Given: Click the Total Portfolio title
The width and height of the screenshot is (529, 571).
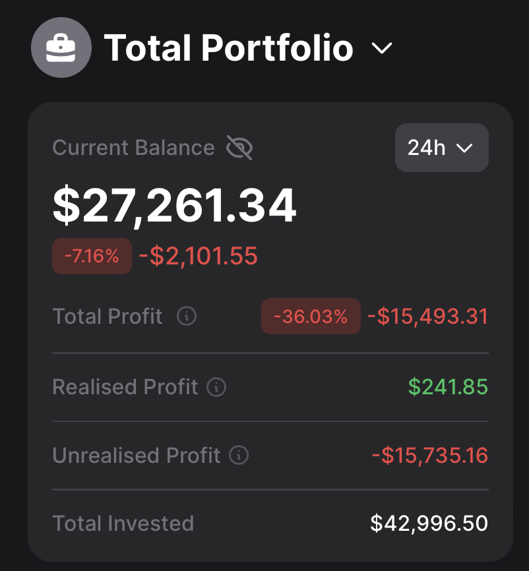Looking at the screenshot, I should (x=228, y=48).
